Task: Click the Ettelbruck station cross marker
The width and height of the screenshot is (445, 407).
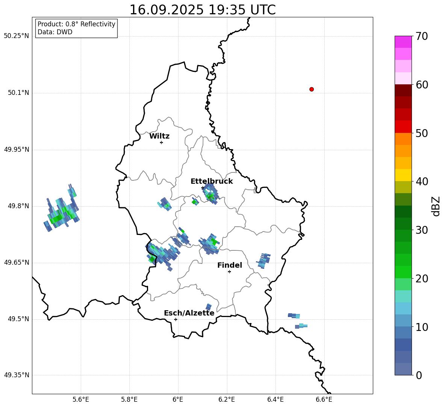Action: (203, 188)
